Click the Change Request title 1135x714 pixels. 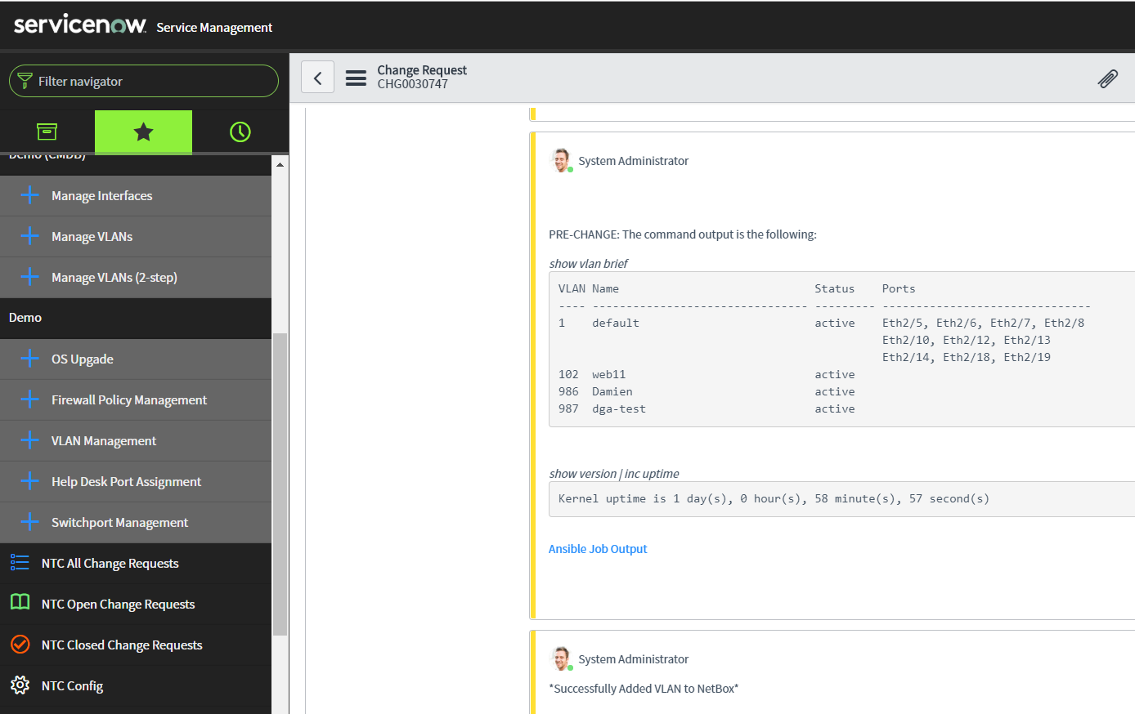tap(422, 70)
